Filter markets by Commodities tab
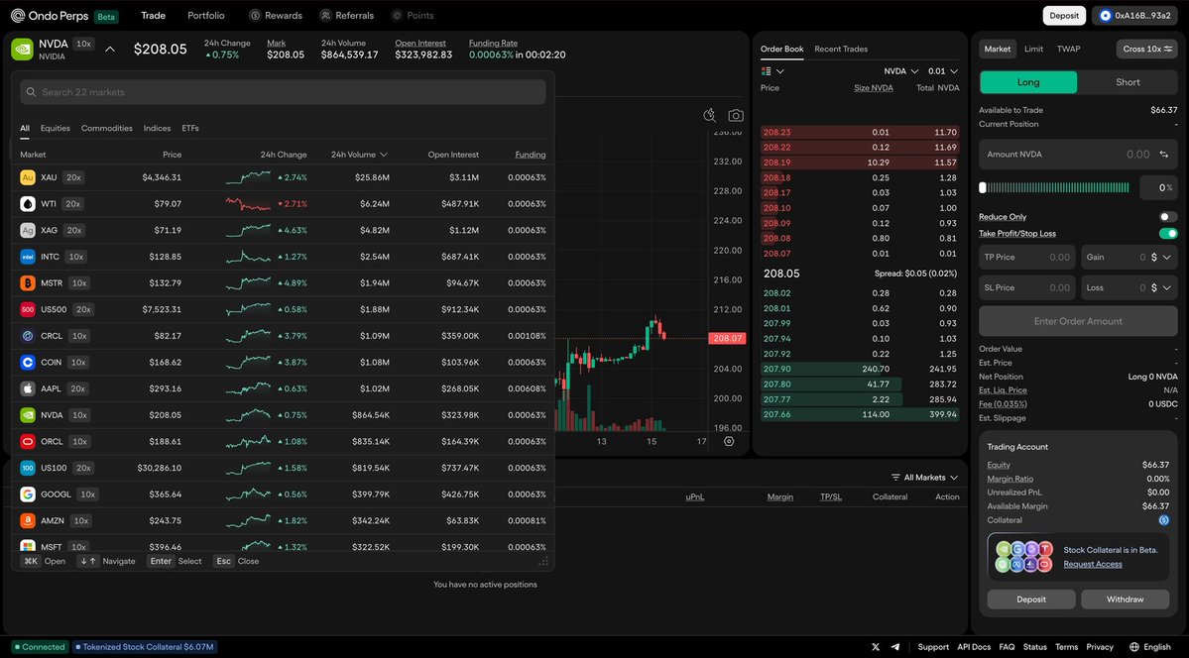 click(x=107, y=128)
